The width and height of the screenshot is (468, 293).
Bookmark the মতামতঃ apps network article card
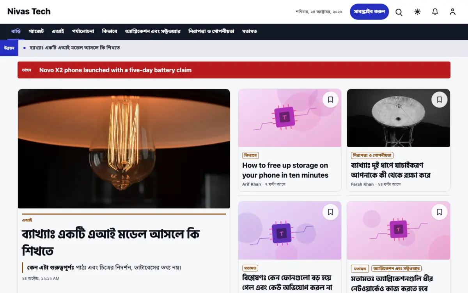pyautogui.click(x=439, y=212)
